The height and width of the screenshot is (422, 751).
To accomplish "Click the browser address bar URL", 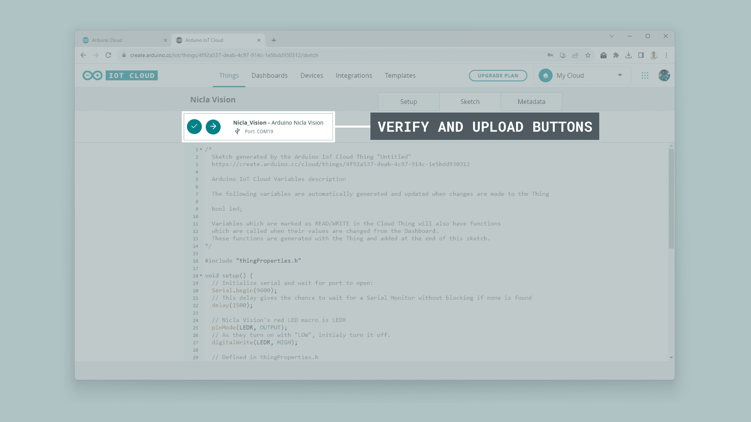I will tap(224, 55).
